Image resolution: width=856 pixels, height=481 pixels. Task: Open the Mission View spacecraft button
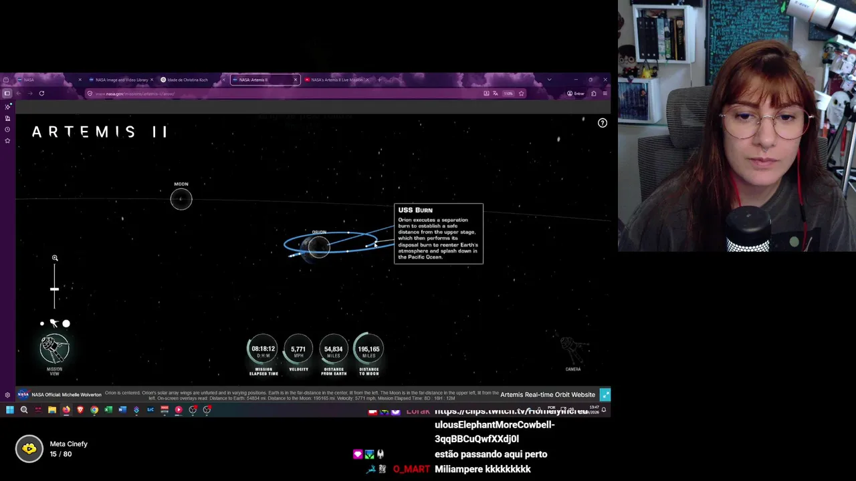pyautogui.click(x=54, y=349)
